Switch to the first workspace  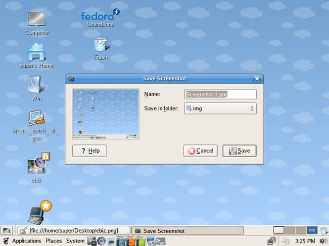point(279,230)
